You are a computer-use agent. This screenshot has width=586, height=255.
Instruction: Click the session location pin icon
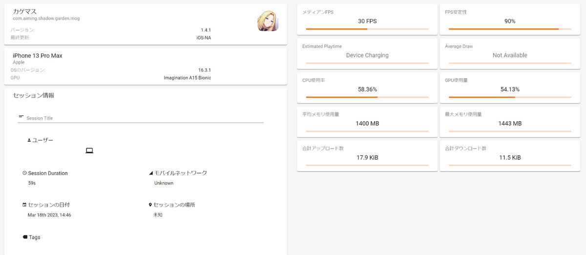[x=150, y=205]
